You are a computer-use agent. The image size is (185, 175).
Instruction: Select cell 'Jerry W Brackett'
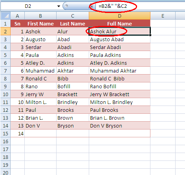[x=119, y=94]
